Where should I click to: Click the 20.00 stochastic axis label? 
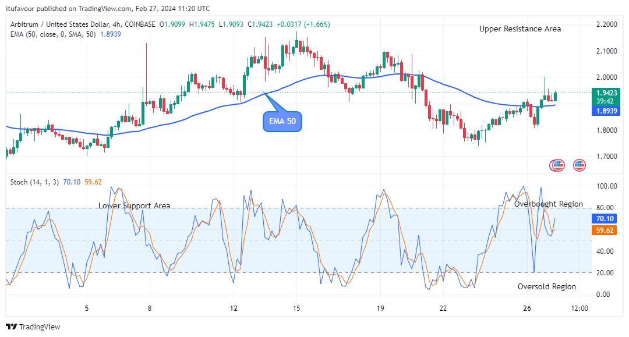605,273
